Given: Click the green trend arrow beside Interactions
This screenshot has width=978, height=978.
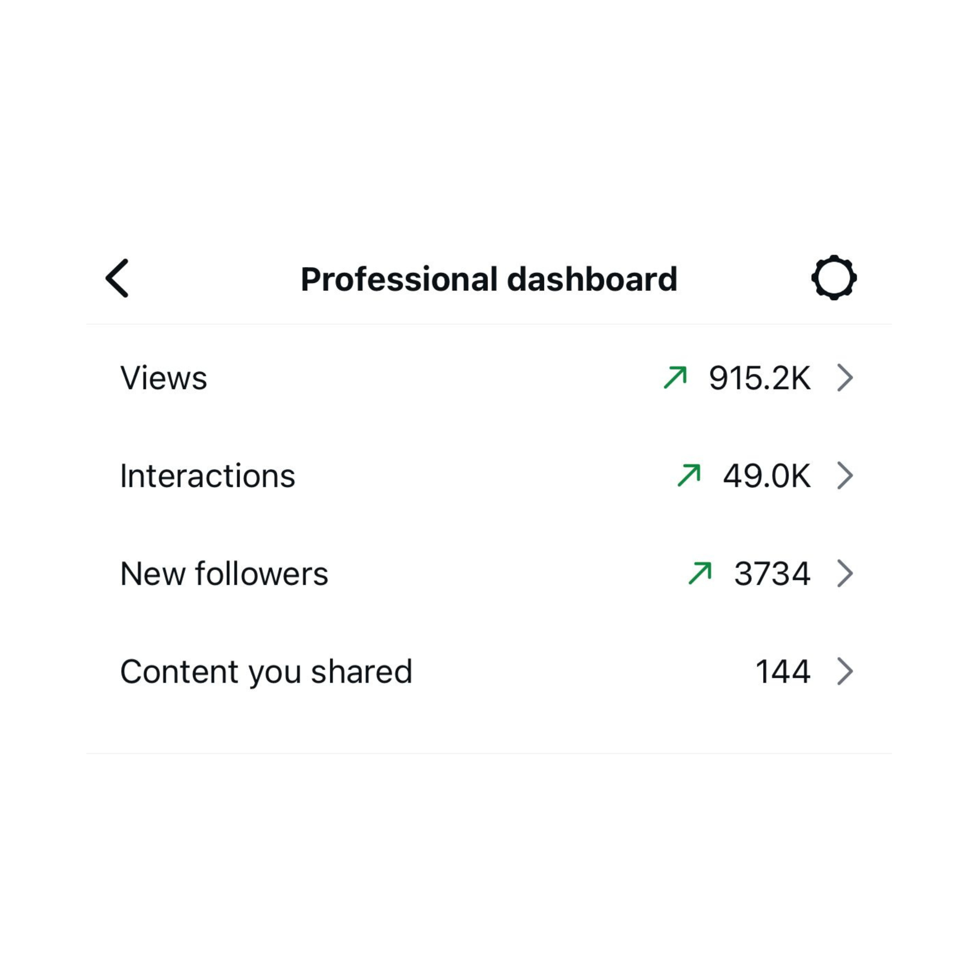Looking at the screenshot, I should click(x=689, y=475).
